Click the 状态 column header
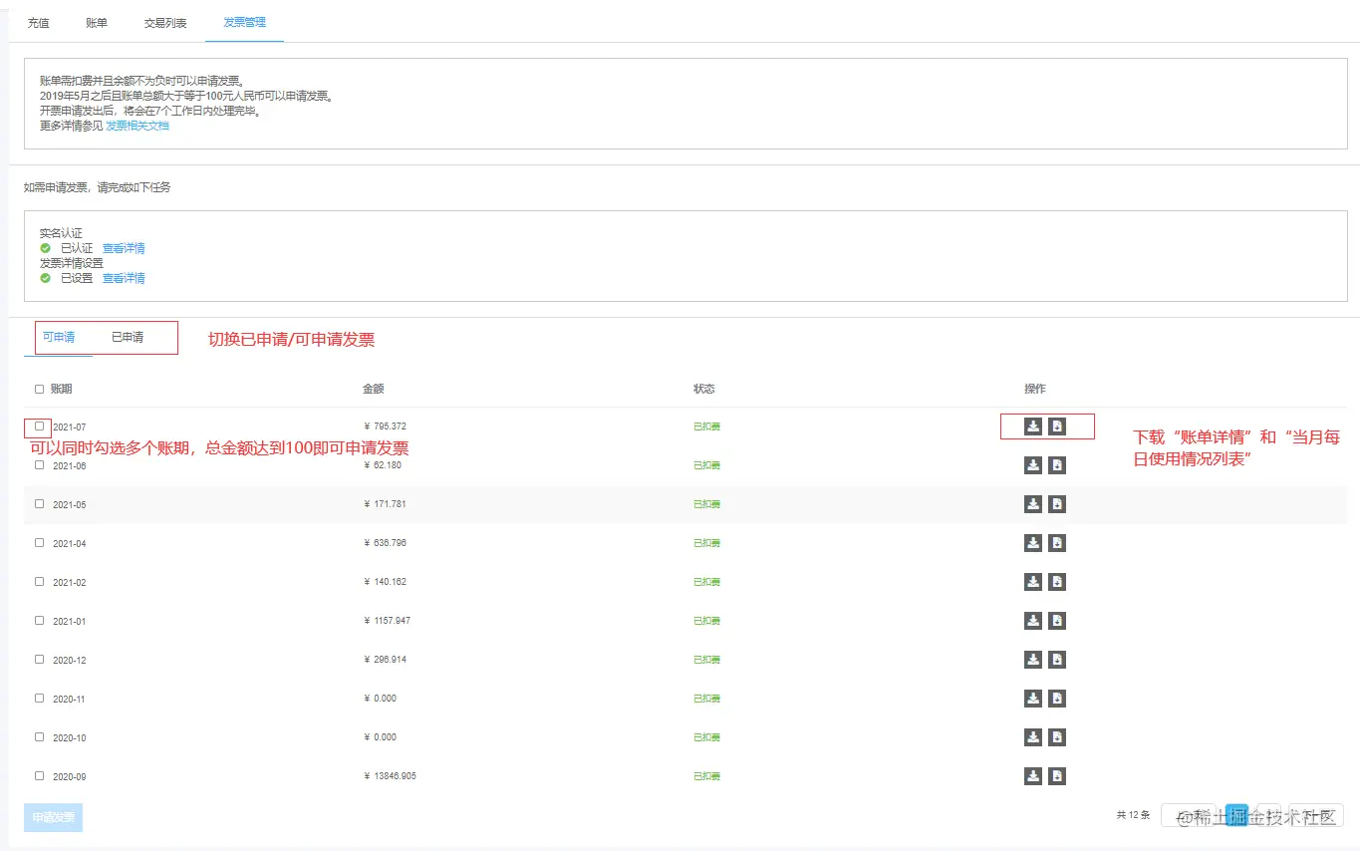The height and width of the screenshot is (851, 1360). (704, 389)
